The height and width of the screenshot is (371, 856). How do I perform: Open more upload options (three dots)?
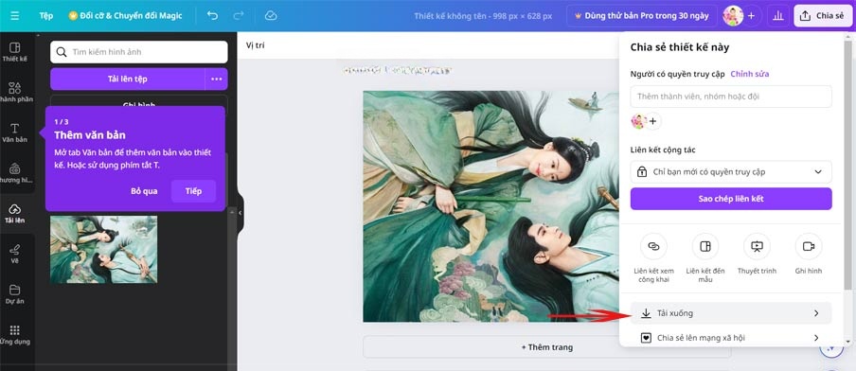[x=217, y=79]
